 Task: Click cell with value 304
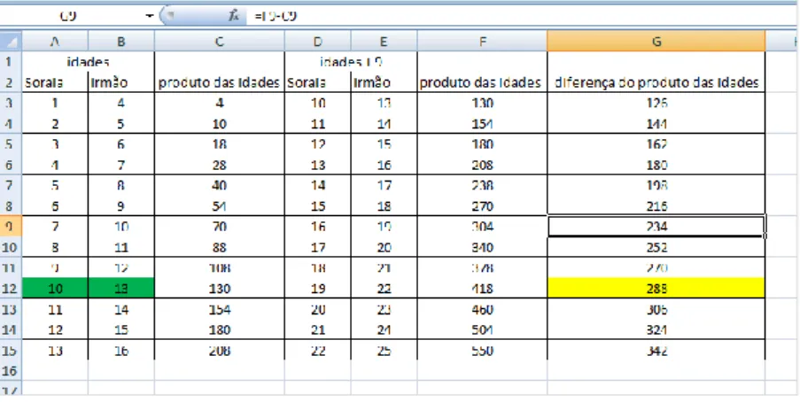tap(482, 227)
